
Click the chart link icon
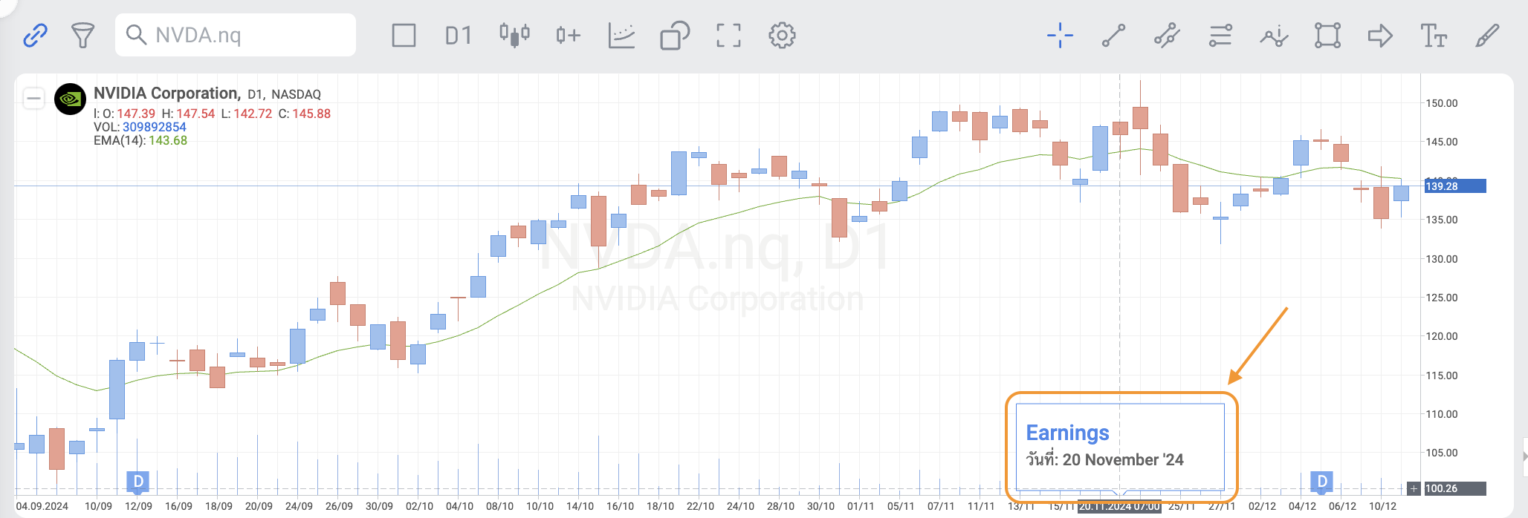click(x=35, y=35)
